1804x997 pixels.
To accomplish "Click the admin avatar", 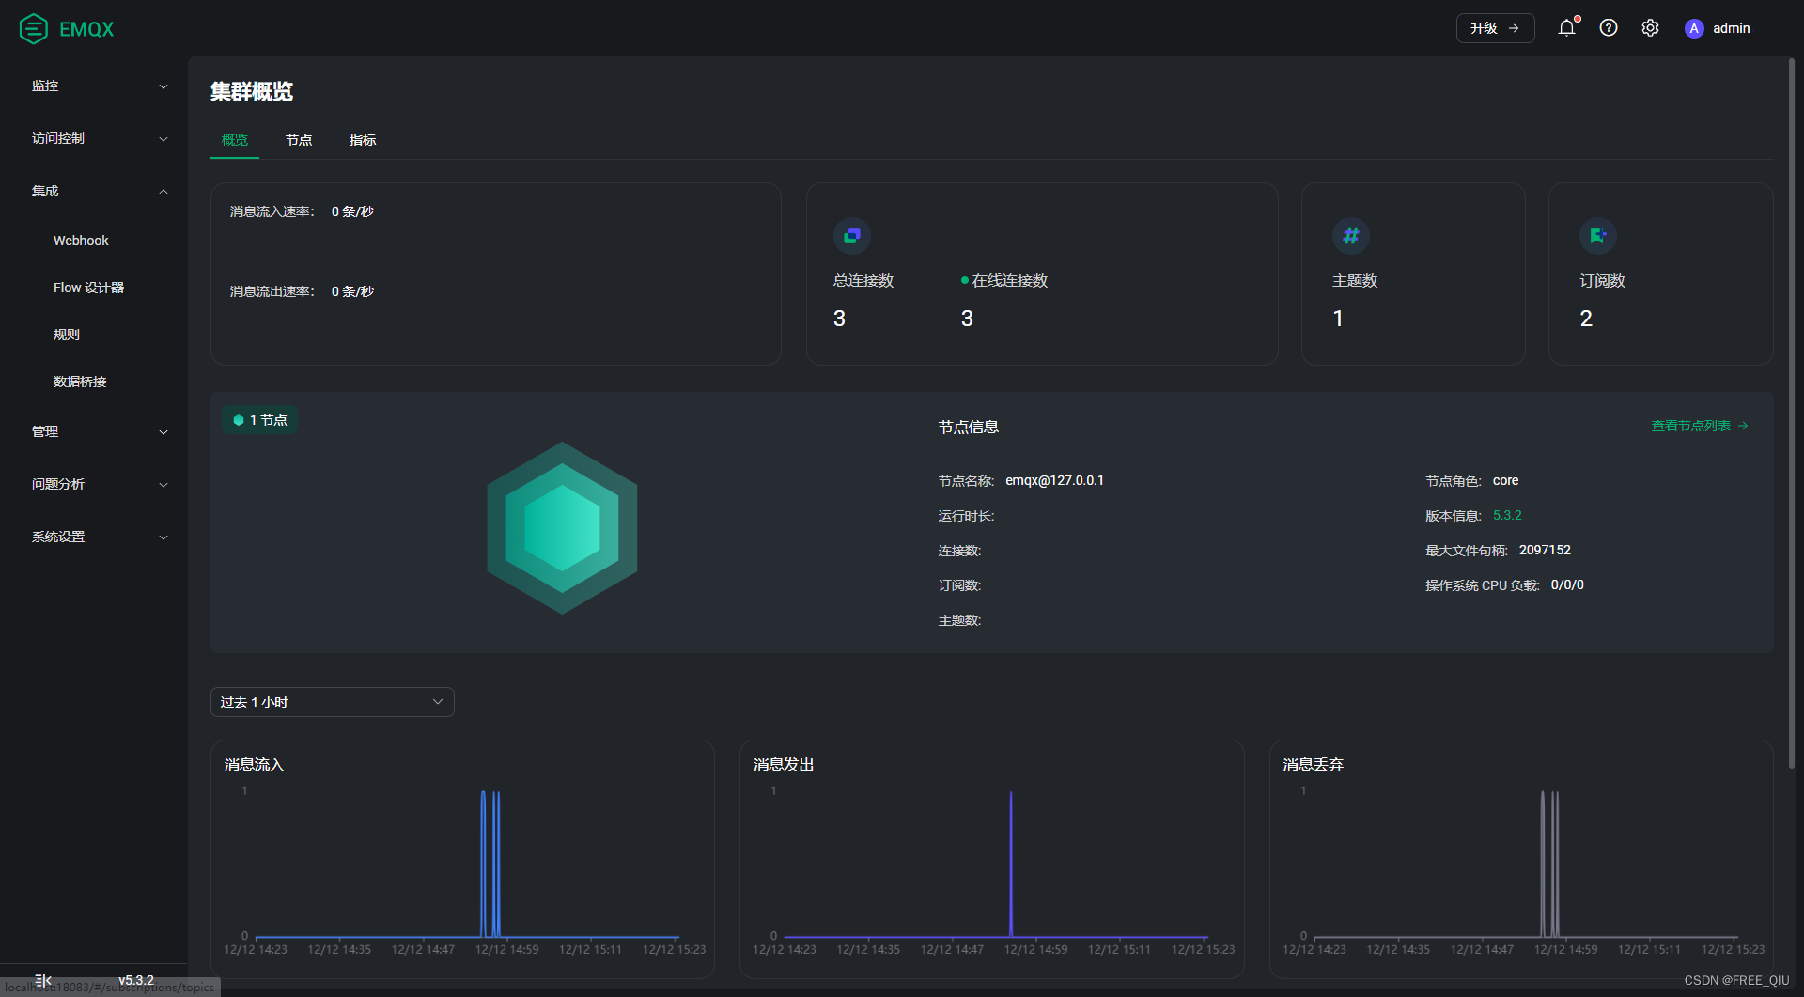I will click(x=1694, y=28).
